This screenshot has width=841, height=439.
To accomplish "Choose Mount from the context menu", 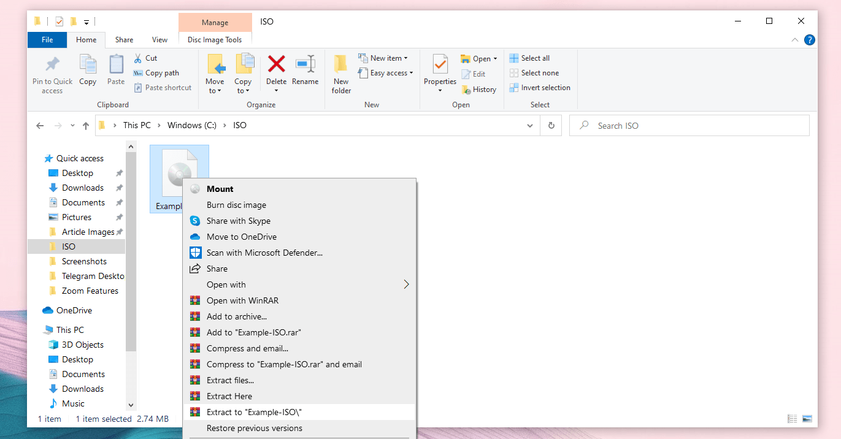I will [299, 189].
